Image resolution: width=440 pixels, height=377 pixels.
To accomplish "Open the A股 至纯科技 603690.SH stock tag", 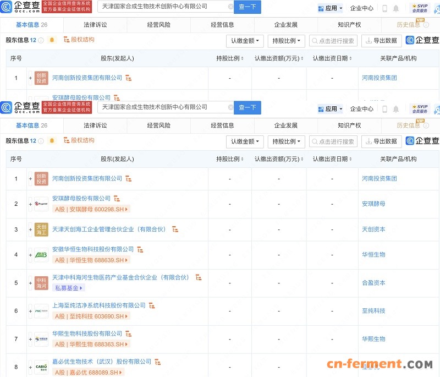I will tap(91, 316).
